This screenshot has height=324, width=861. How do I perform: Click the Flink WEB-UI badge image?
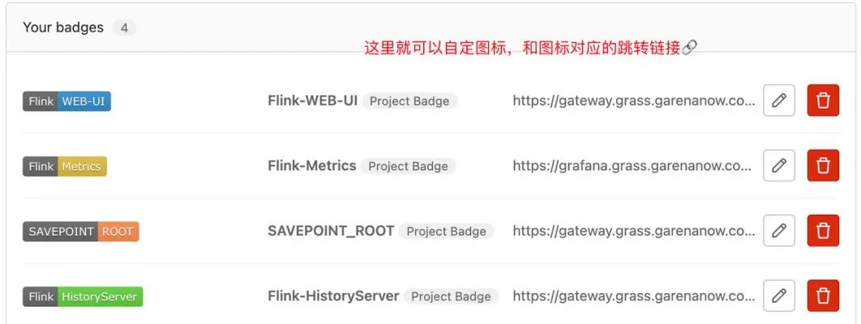[66, 101]
